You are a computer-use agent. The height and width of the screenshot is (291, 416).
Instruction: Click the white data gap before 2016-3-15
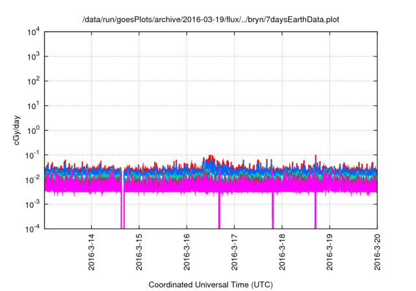[123, 199]
